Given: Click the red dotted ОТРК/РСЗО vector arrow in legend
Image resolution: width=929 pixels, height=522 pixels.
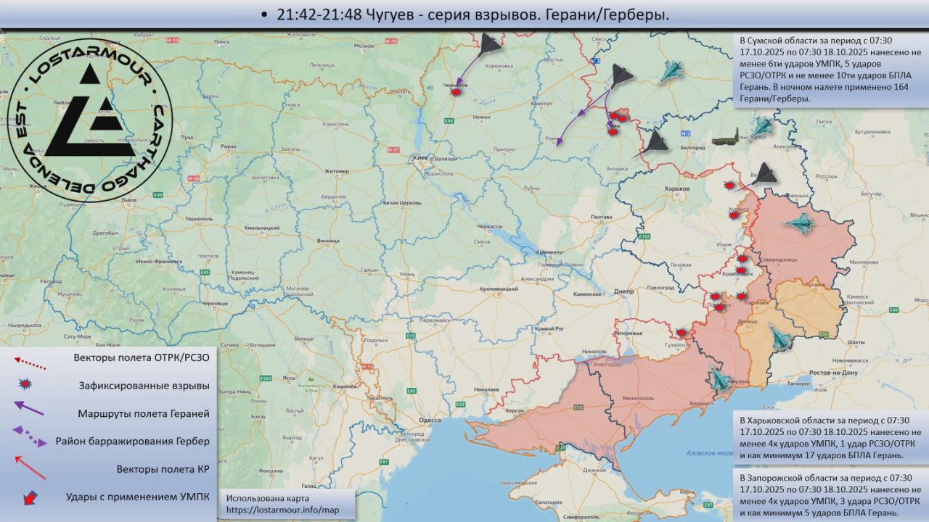Looking at the screenshot, I should [x=29, y=358].
